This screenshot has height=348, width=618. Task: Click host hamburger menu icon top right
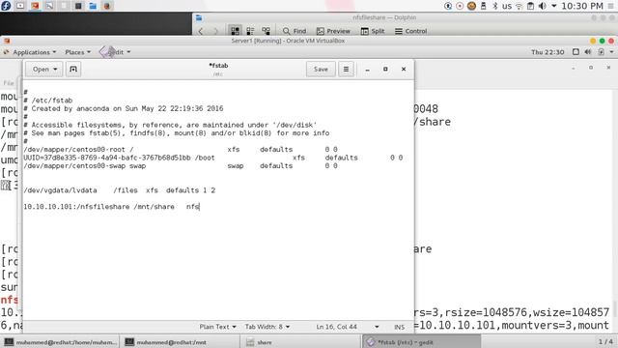pyautogui.click(x=611, y=6)
